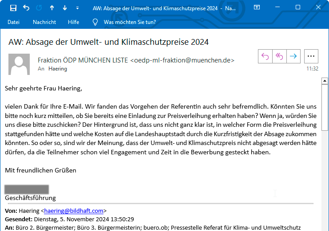
Task: Open ribbon display options icon
Action: pyautogui.click(x=257, y=8)
